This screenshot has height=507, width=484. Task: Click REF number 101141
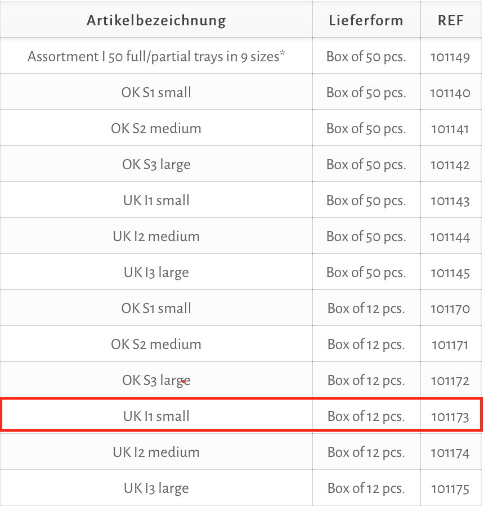450,129
